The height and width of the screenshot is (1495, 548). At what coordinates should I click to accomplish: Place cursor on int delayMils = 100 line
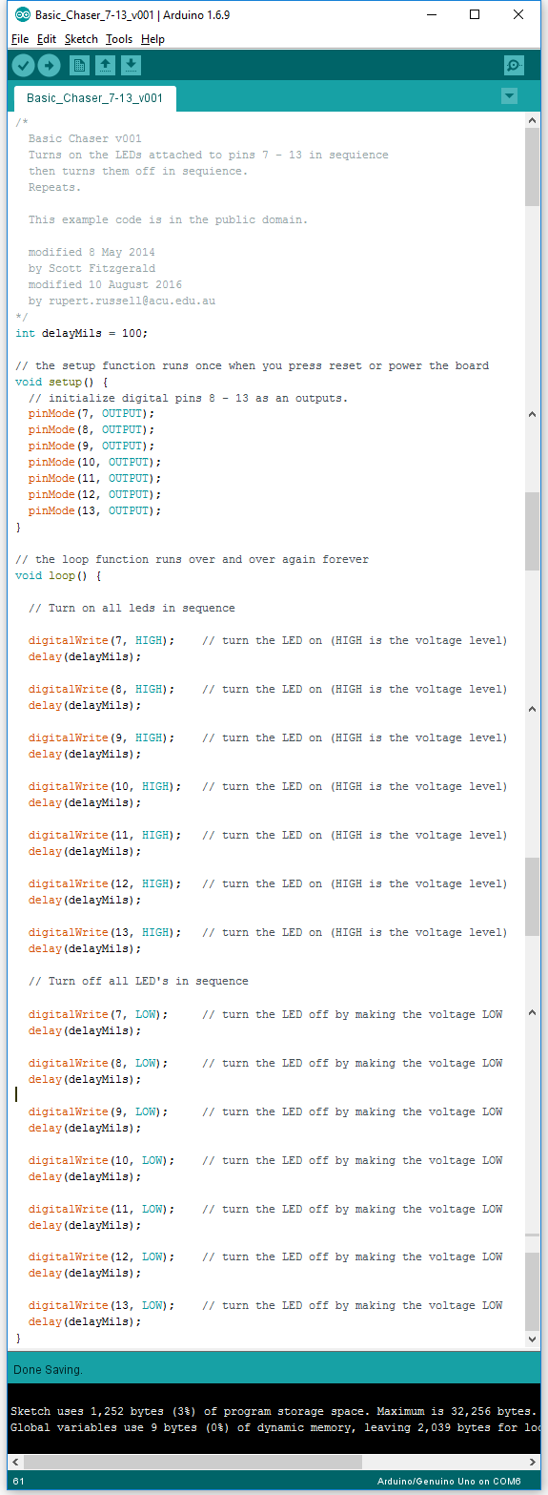[82, 333]
